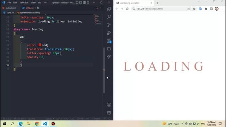This screenshot has width=226, height=127.
Task: Toggle secondary sidebar layout icon
Action: tap(84, 2)
